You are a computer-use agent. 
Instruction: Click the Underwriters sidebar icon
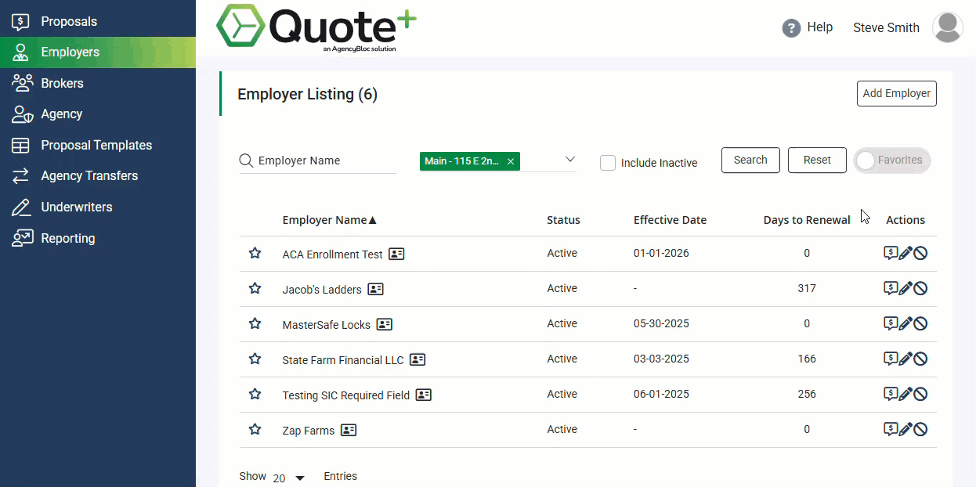pos(21,207)
